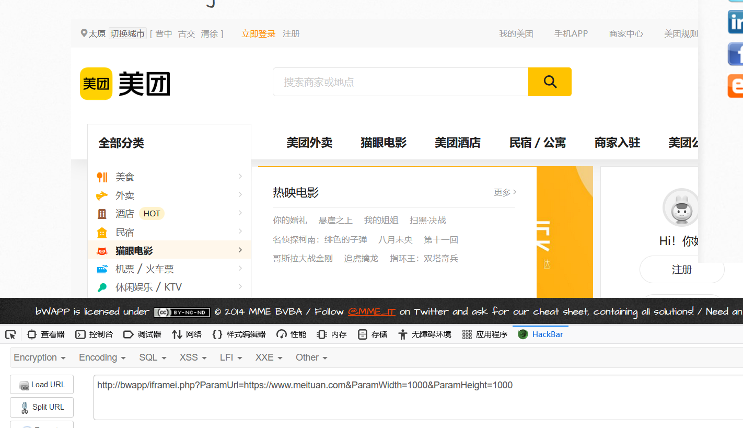This screenshot has width=743, height=428.
Task: Select the element picker icon in devtools
Action: [10, 334]
